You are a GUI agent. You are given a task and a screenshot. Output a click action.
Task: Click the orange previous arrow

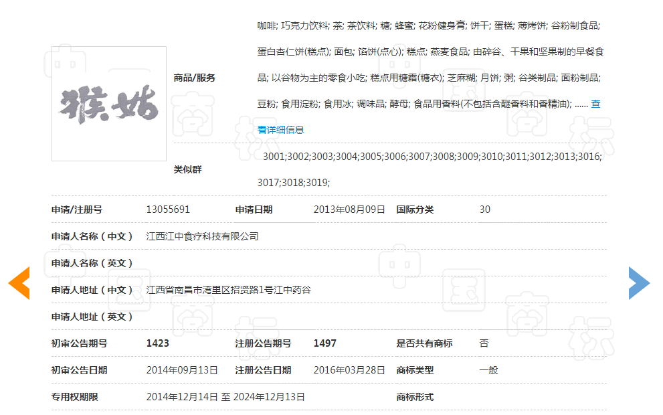click(19, 282)
